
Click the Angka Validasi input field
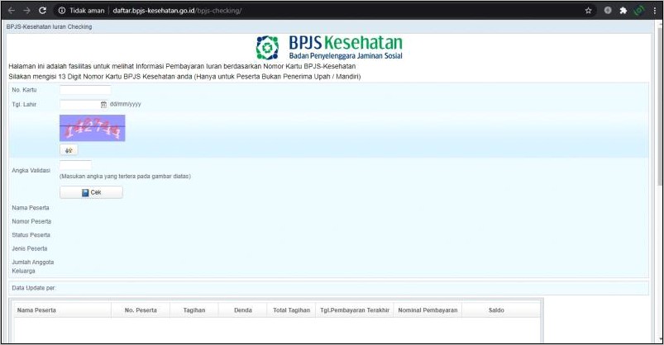point(75,165)
